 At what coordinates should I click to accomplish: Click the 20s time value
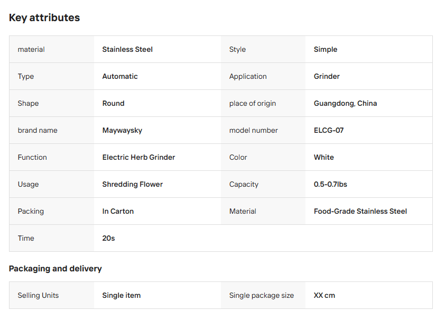(x=108, y=238)
